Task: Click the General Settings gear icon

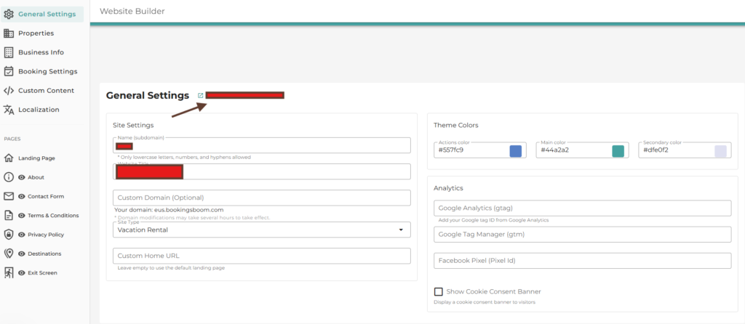Action: pyautogui.click(x=9, y=14)
